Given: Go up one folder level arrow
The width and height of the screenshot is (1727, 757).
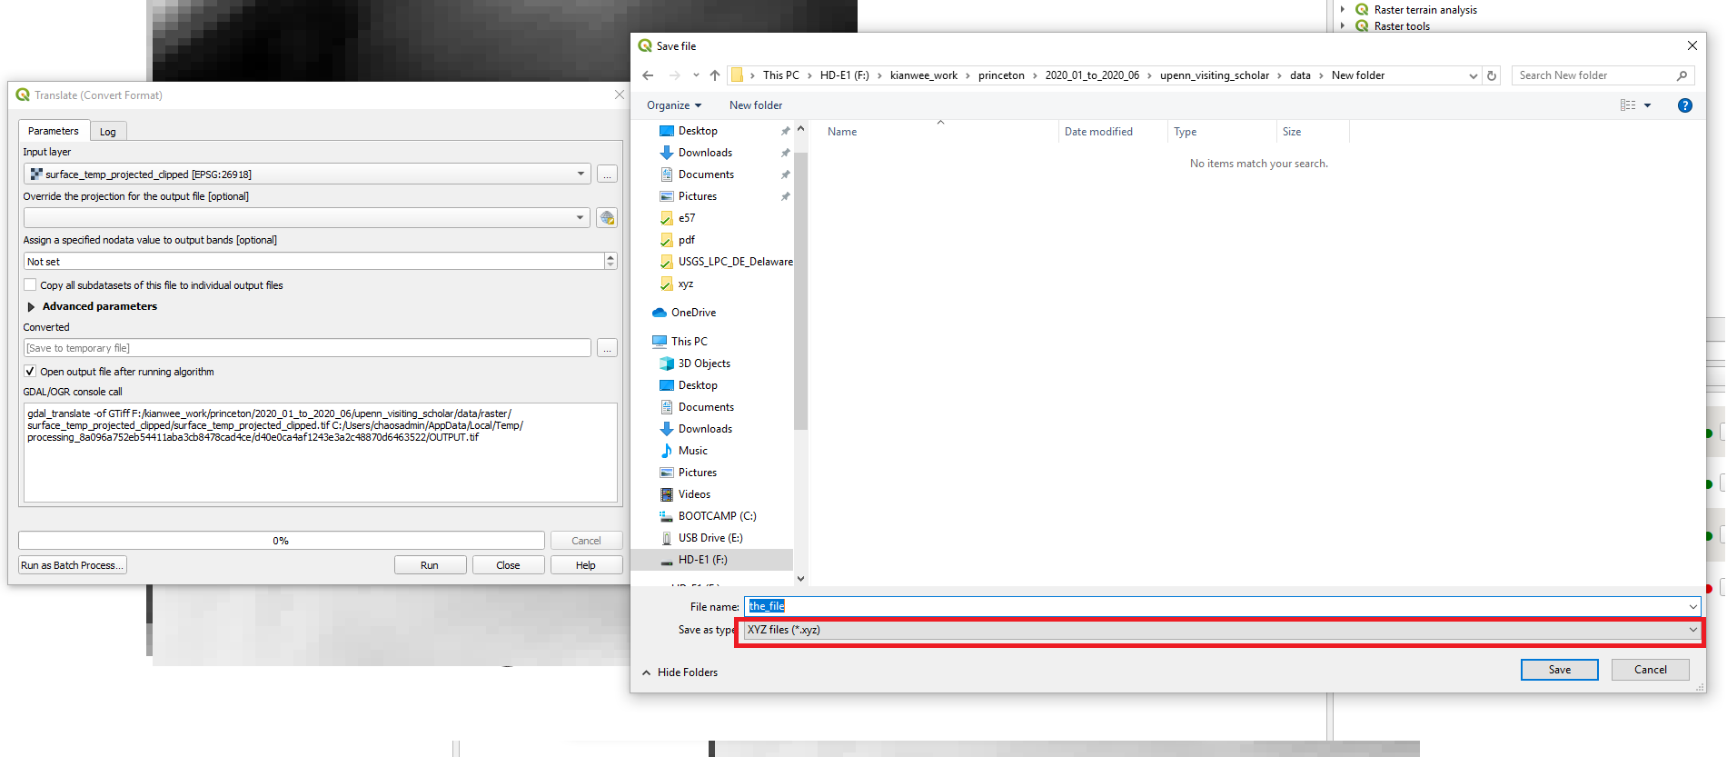Looking at the screenshot, I should pyautogui.click(x=715, y=75).
